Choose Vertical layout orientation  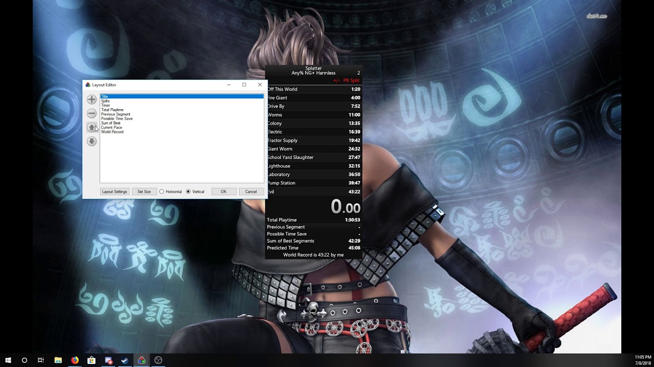click(195, 192)
